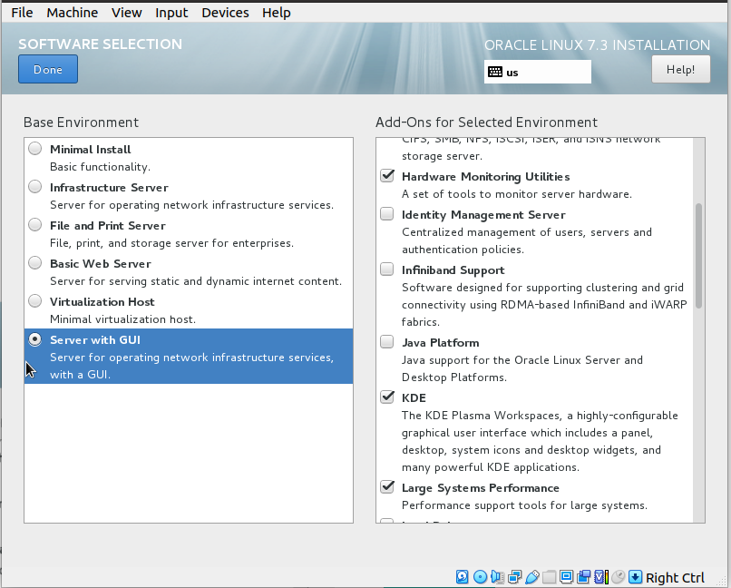Select the Server with GUI radio button
731x588 pixels.
[35, 339]
